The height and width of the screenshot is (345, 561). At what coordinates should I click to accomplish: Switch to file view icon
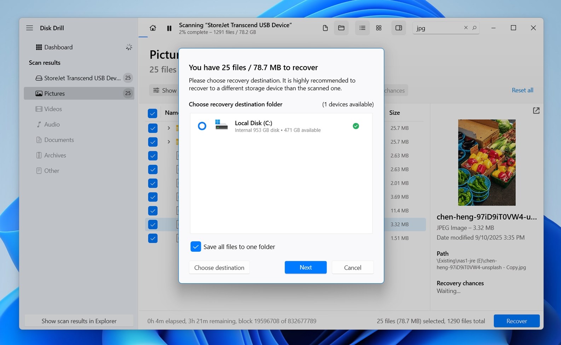click(325, 28)
